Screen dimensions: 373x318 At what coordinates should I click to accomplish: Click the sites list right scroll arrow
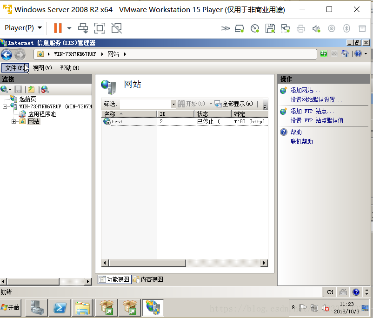pyautogui.click(x=264, y=263)
